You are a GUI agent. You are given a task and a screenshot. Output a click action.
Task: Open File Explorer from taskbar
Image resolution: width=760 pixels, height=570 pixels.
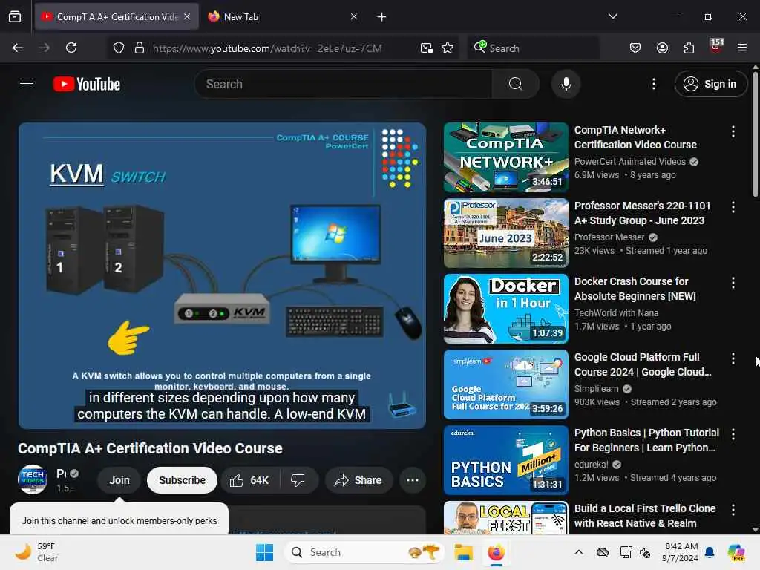[x=463, y=552]
